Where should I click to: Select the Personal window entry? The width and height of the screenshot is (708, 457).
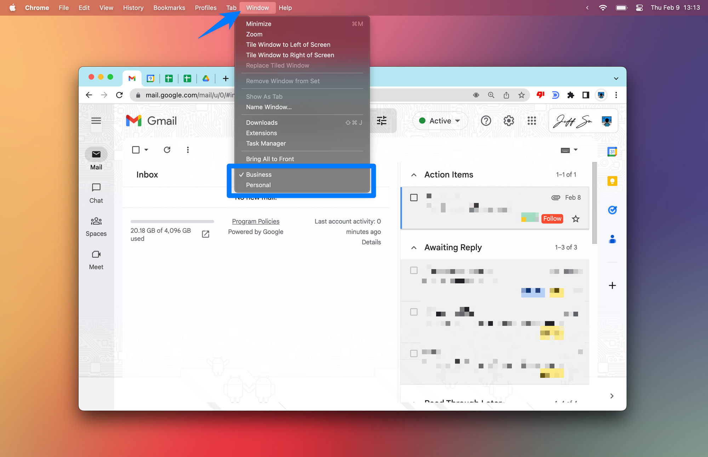coord(302,185)
